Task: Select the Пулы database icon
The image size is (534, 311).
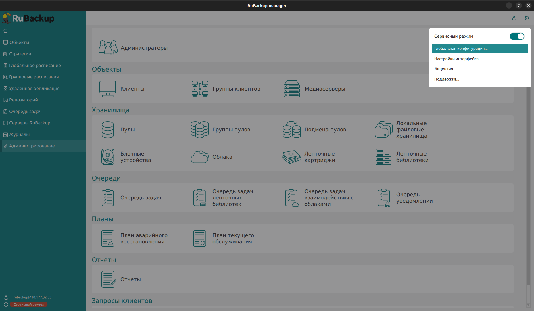Action: click(x=107, y=130)
